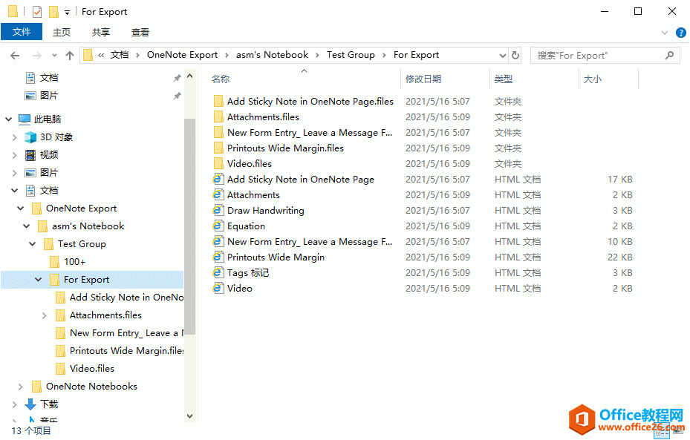690x440 pixels.
Task: Unpin 文档 from quick access pushpin
Action: tap(177, 77)
